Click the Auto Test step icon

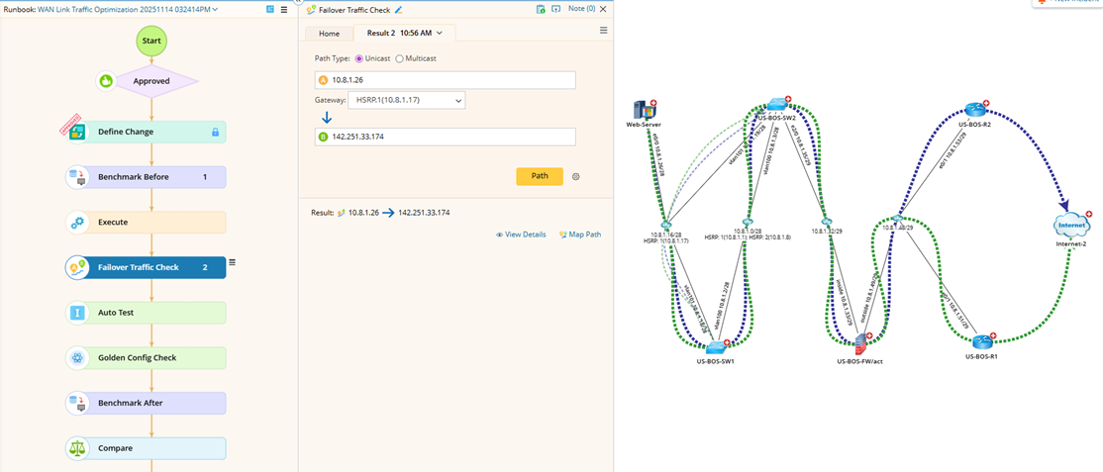(x=76, y=313)
